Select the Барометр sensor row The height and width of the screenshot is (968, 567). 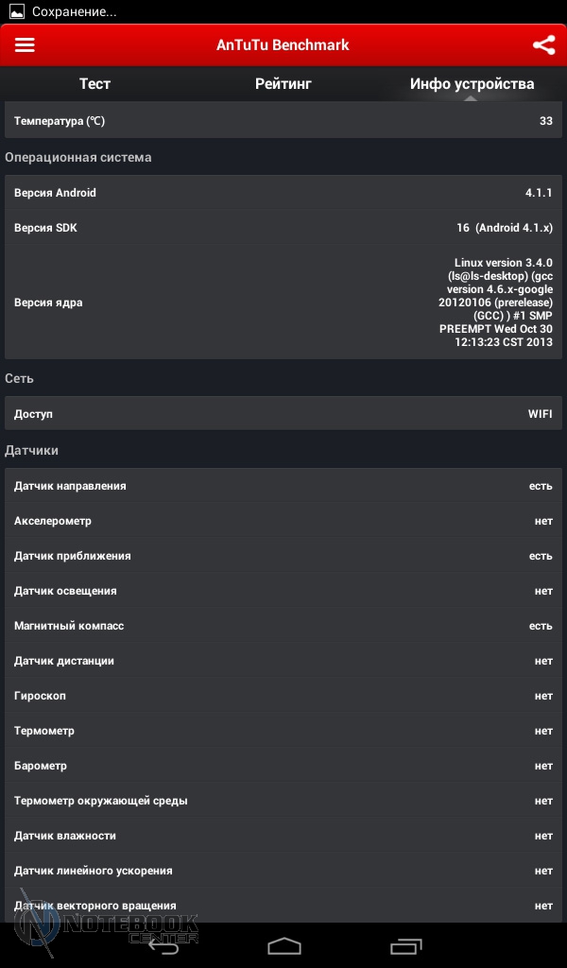(283, 766)
